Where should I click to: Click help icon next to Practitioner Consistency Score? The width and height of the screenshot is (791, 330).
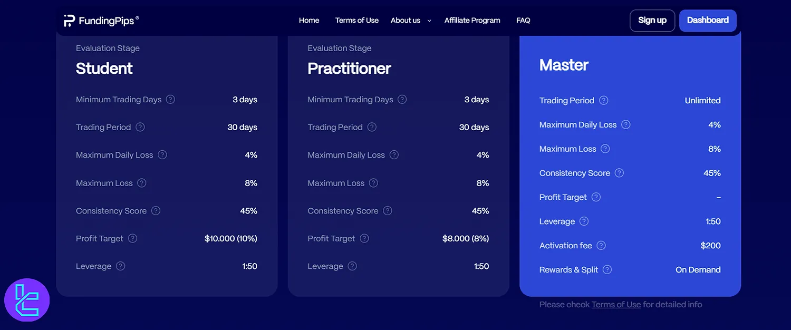(388, 211)
